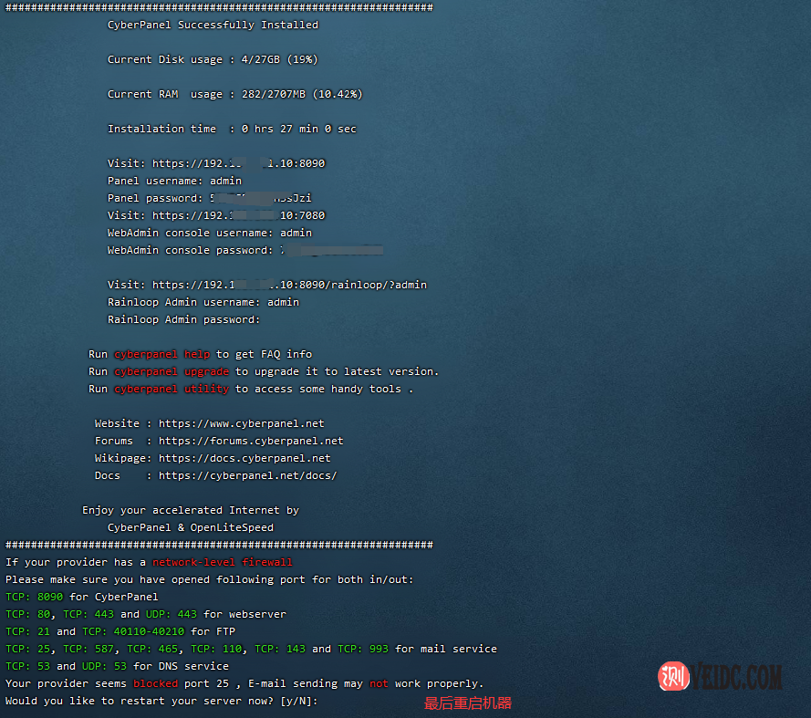
Task: Click the red 'cyberpanel utility' command
Action: [171, 389]
